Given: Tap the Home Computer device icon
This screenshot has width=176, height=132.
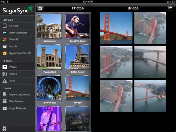Looking at the screenshot, I should click(x=4, y=33).
